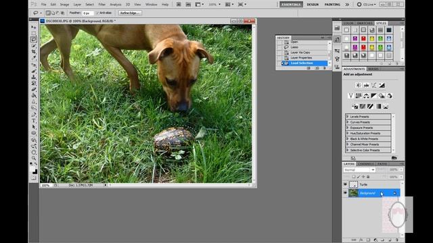This screenshot has width=433, height=243.
Task: Expand Exposure Presets
Action: (347, 128)
